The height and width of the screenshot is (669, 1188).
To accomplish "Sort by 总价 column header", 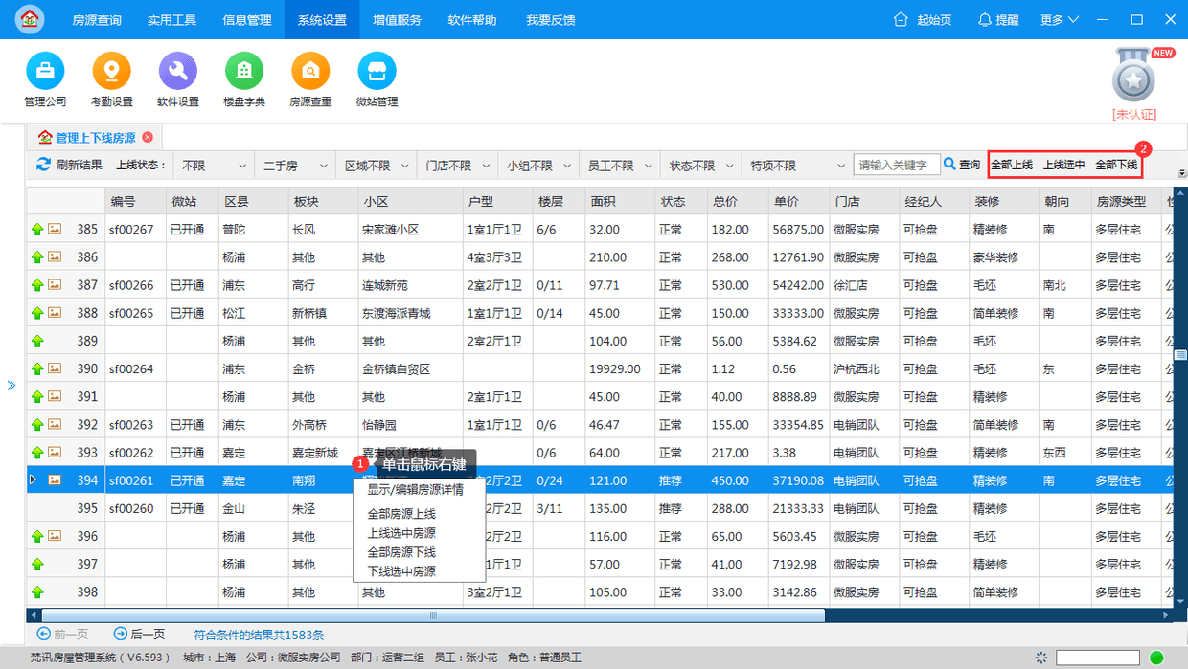I will (x=740, y=202).
